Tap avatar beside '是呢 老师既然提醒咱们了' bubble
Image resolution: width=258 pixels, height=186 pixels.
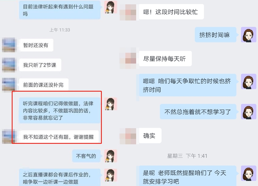(248, 173)
